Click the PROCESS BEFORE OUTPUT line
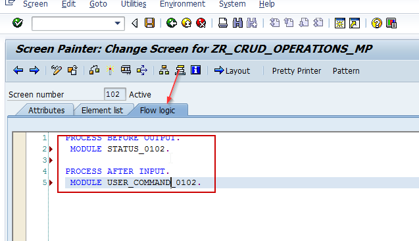Viewport: 419px width, 241px height. tap(123, 138)
